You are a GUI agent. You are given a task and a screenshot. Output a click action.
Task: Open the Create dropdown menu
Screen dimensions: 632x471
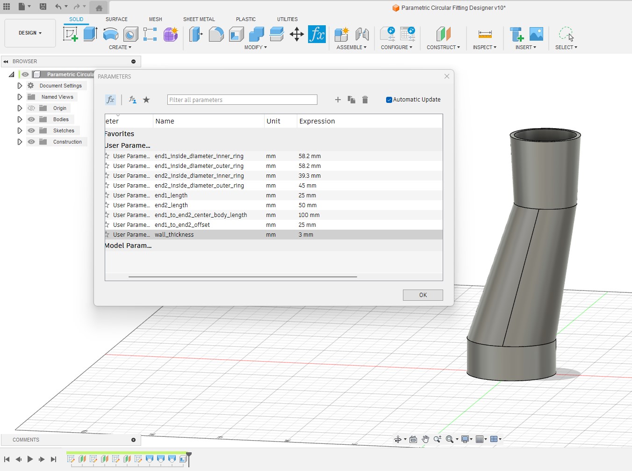pos(120,47)
